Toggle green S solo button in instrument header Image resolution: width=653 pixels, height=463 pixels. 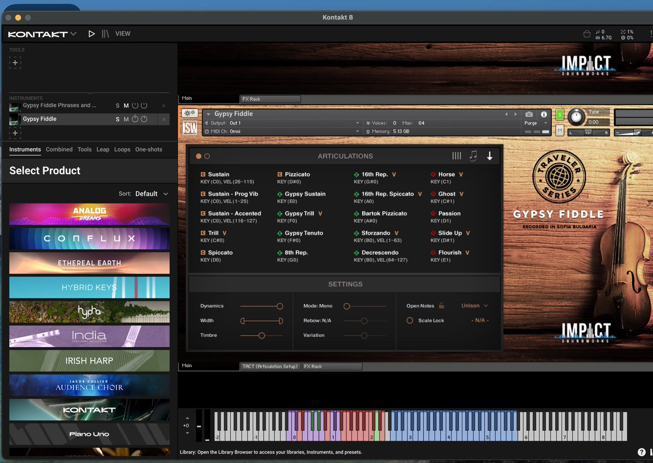pyautogui.click(x=559, y=115)
